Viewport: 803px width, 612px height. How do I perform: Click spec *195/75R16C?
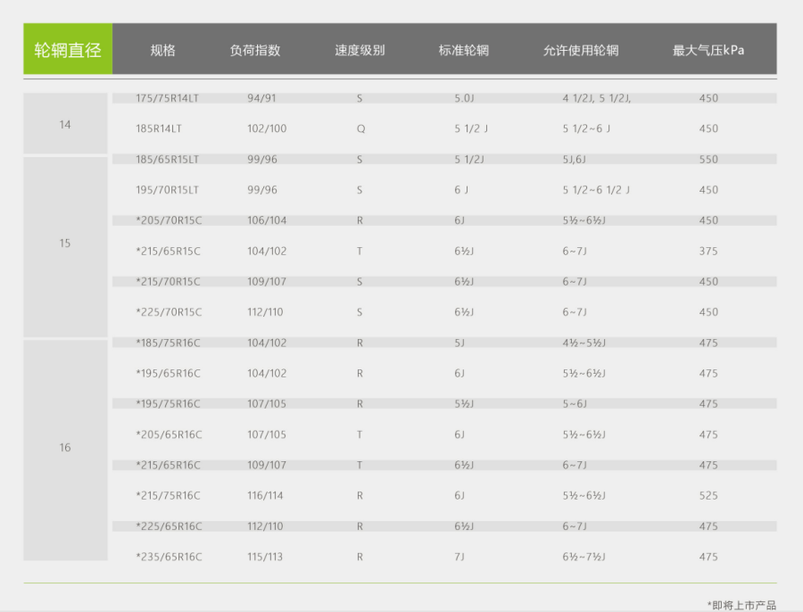[x=168, y=403]
